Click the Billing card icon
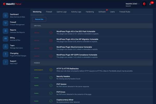The height and width of the screenshot is (104, 156). 5,39
